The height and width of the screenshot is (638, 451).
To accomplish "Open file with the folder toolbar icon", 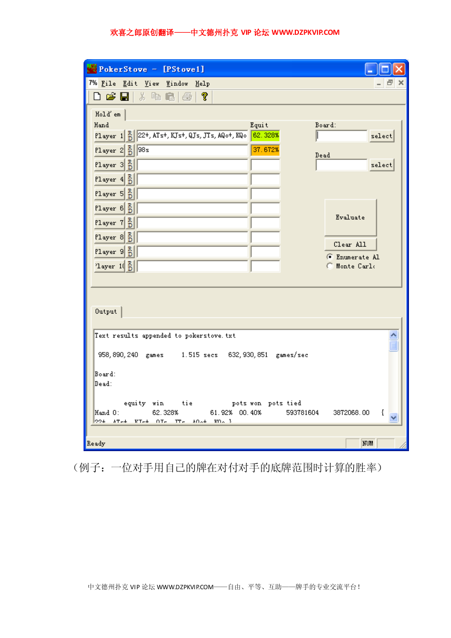I will pos(111,97).
